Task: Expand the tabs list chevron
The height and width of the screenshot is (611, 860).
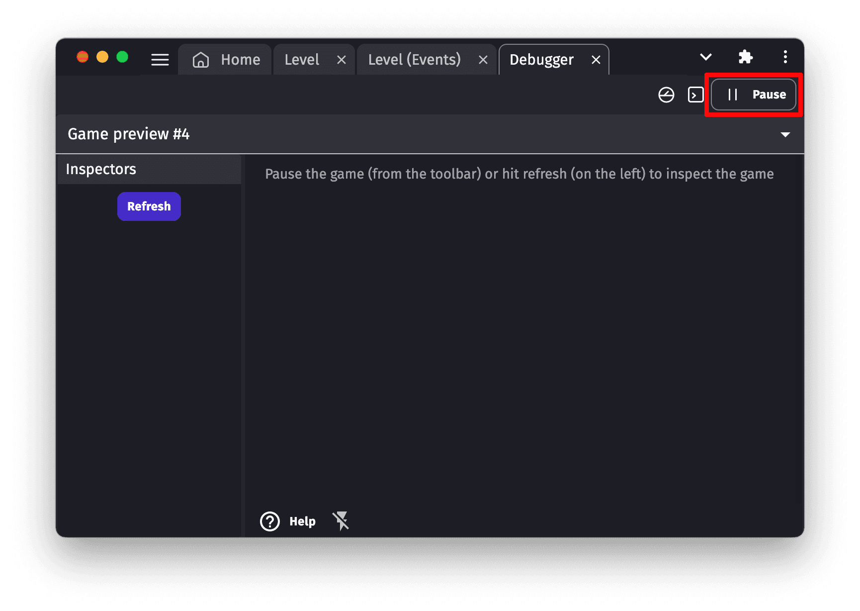Action: click(x=705, y=57)
